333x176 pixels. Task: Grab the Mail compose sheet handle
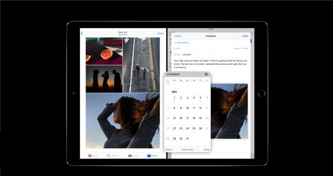pyautogui.click(x=211, y=33)
